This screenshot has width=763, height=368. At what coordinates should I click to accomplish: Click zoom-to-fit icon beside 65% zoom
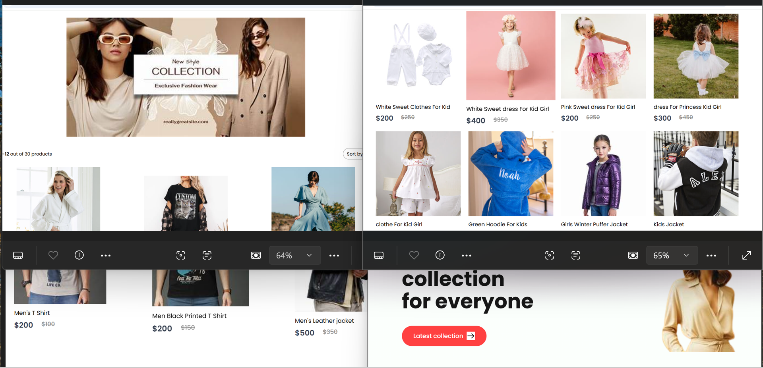(633, 255)
